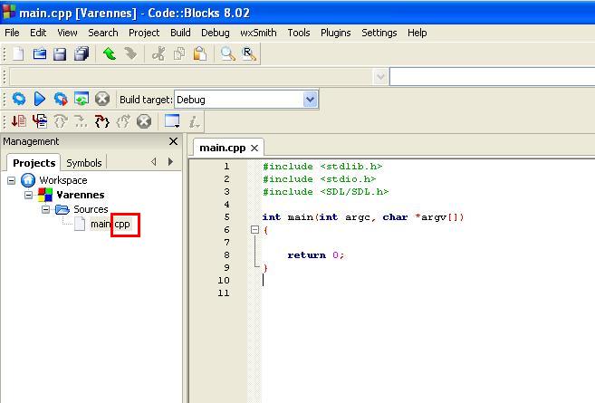This screenshot has width=595, height=403.
Task: Click the Paste clipboard icon
Action: (x=200, y=54)
